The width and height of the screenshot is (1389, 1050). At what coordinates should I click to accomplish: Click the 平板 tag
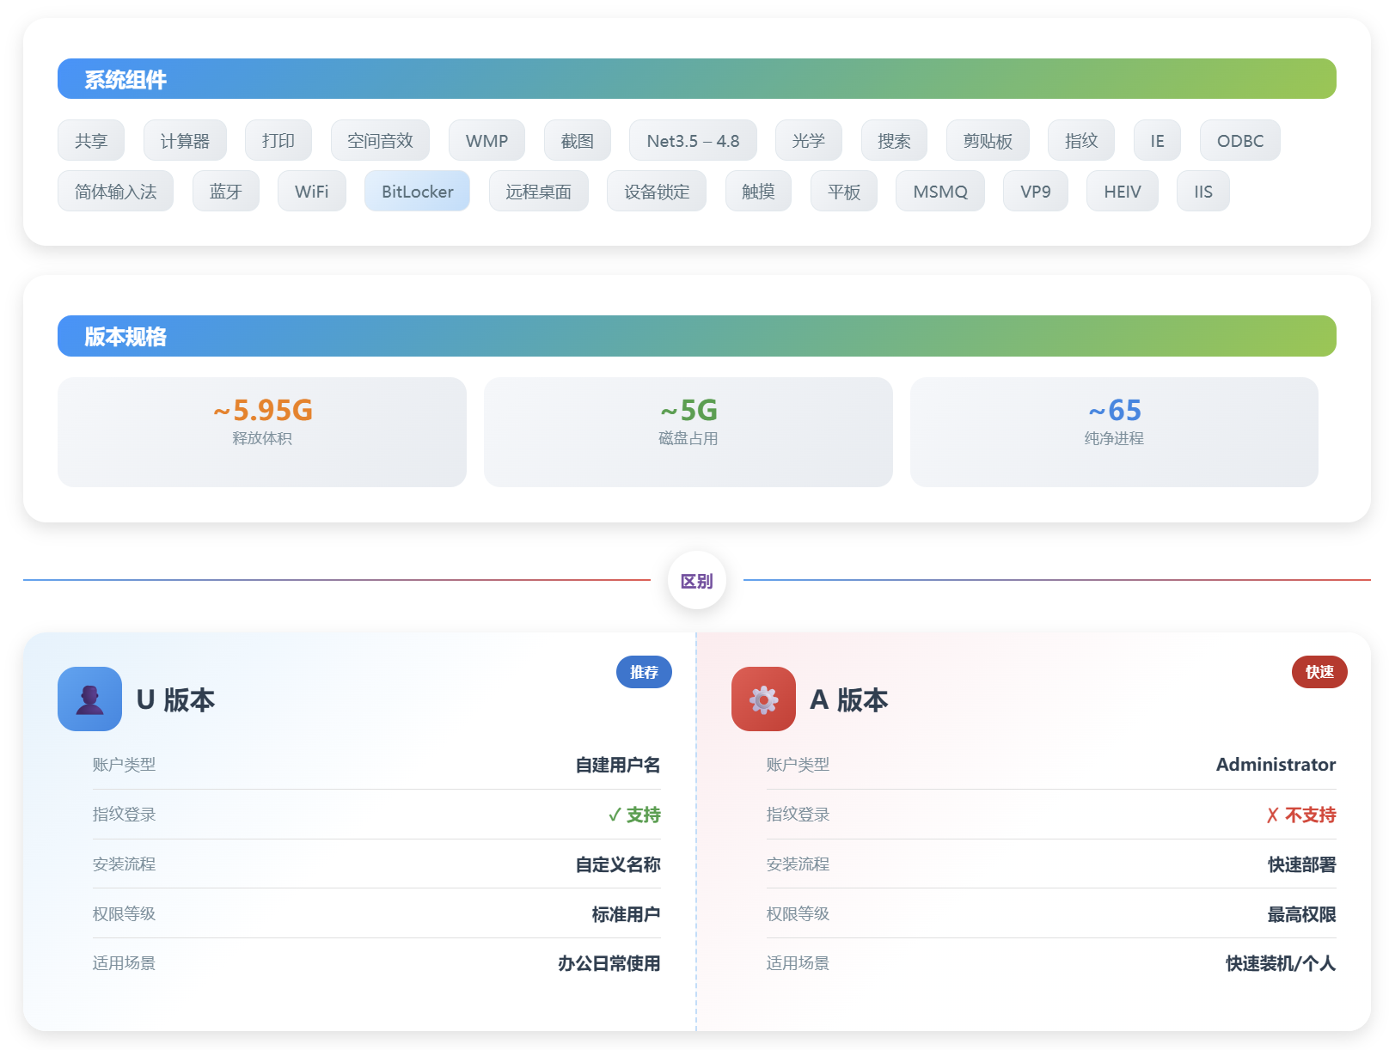pos(844,191)
